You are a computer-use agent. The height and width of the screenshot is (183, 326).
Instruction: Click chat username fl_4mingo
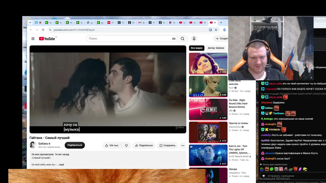pos(267,119)
